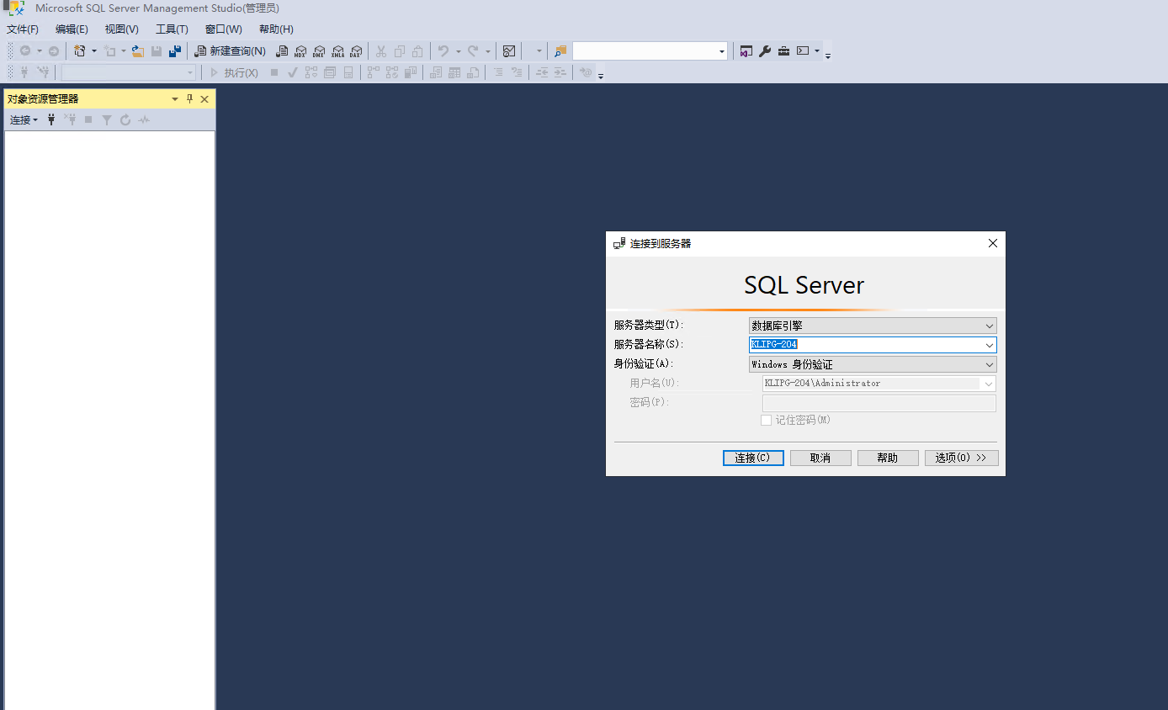
Task: Open the 工具(T) menu
Action: (x=172, y=29)
